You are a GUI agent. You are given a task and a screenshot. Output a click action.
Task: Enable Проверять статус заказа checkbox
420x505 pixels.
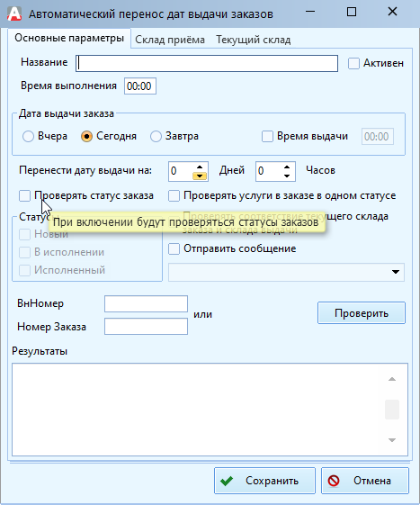coord(24,195)
